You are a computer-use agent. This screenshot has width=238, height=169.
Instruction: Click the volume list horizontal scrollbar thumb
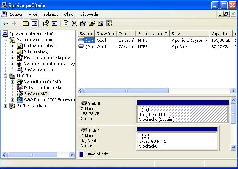[x=126, y=91]
